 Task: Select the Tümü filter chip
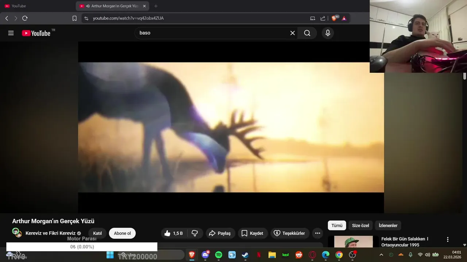(337, 226)
